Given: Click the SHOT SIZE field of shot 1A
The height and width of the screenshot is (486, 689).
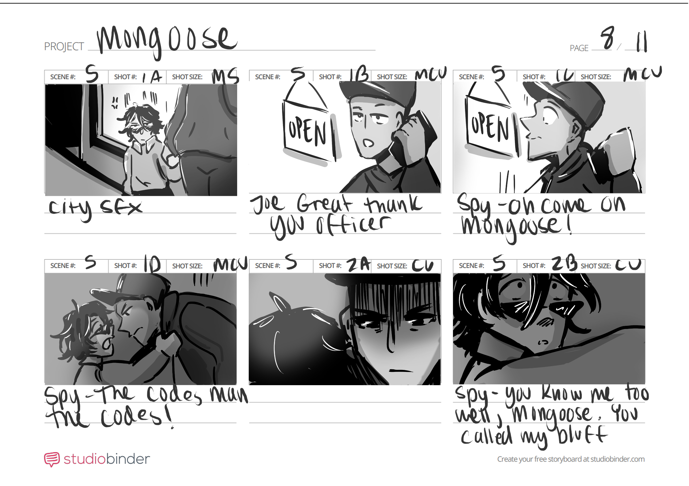Looking at the screenshot, I should (202, 77).
